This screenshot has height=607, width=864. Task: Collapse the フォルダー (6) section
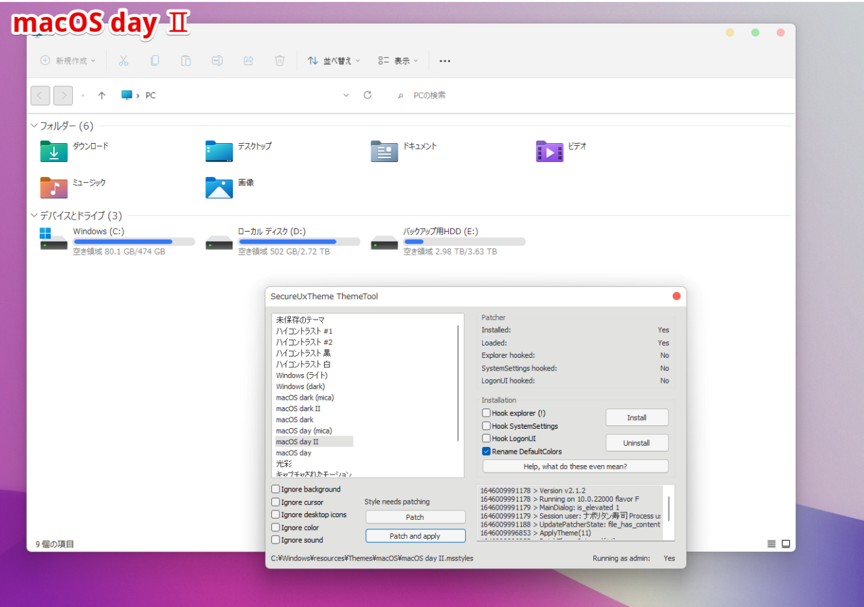(35, 126)
